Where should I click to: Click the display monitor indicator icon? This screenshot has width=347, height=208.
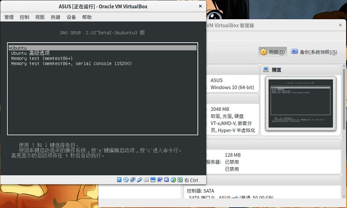pyautogui.click(x=153, y=180)
